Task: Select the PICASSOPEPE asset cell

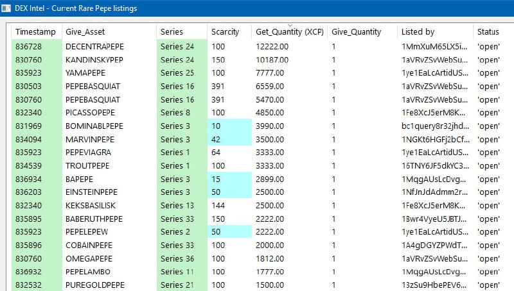Action: (x=109, y=113)
